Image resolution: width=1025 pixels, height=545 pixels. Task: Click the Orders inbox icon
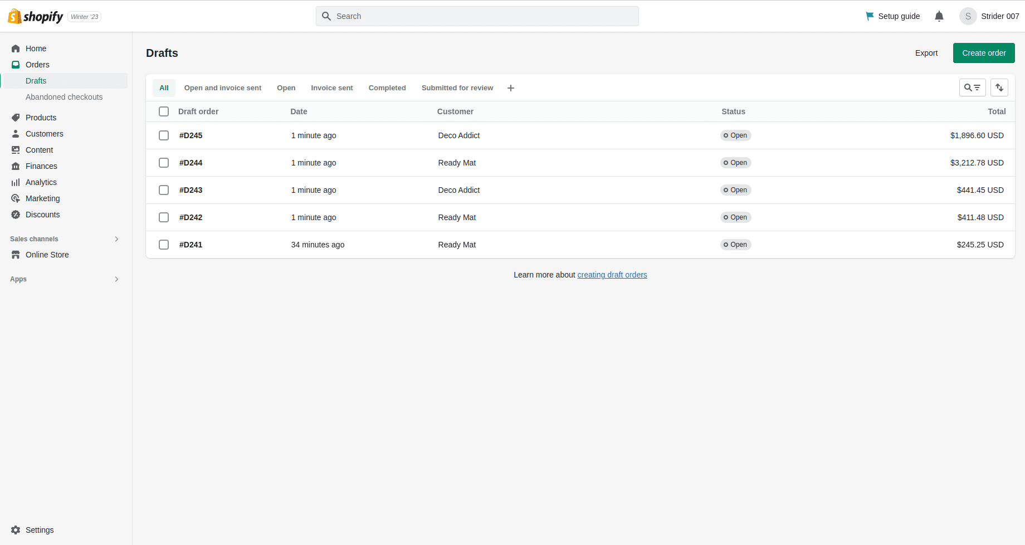pyautogui.click(x=16, y=65)
